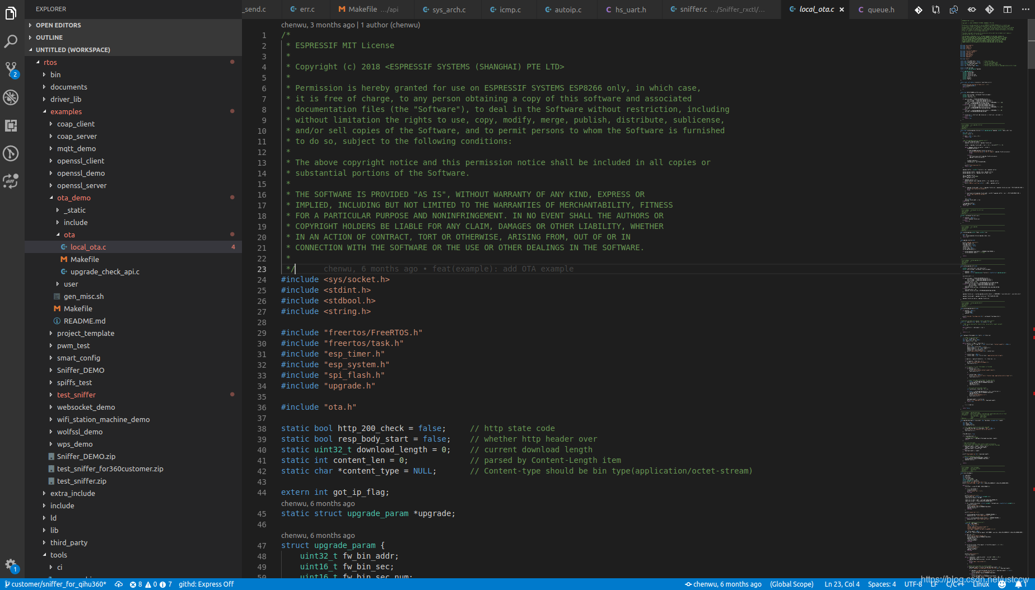The image size is (1035, 590).
Task: Expand test_sniffer folder
Action: 133,395
